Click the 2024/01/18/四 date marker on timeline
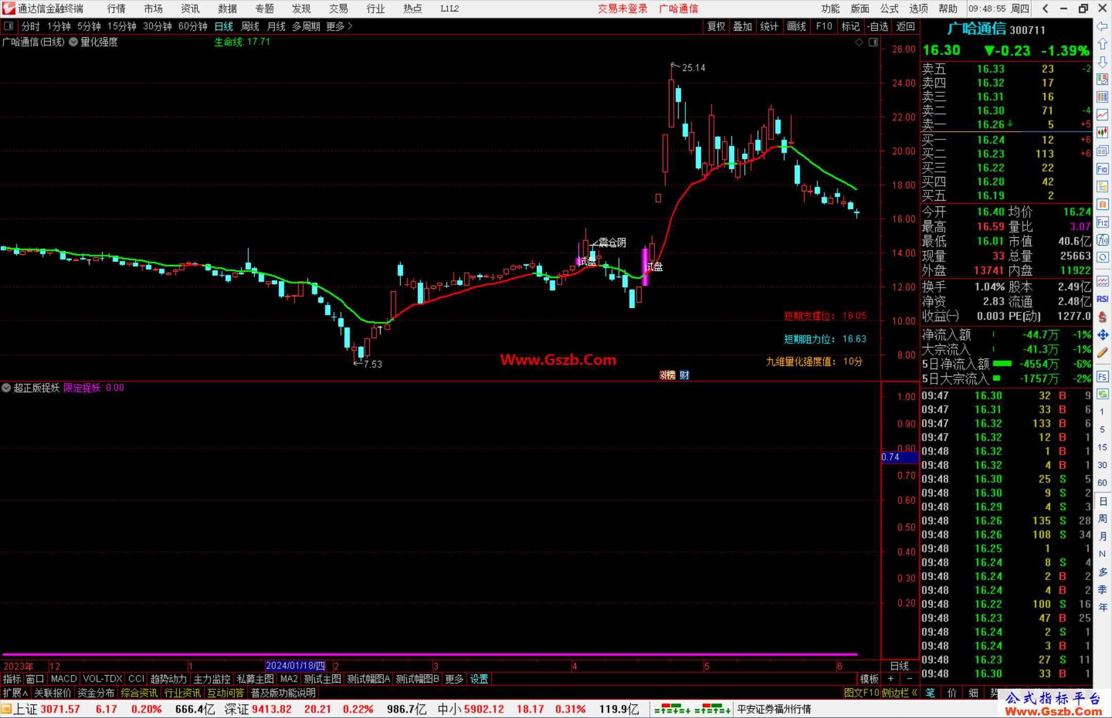The image size is (1112, 718). [296, 666]
